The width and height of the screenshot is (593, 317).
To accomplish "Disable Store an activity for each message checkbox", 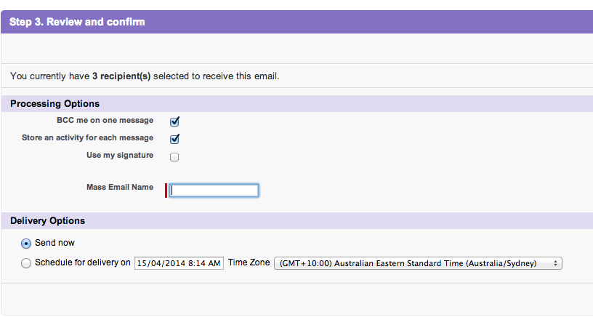I will coord(174,139).
